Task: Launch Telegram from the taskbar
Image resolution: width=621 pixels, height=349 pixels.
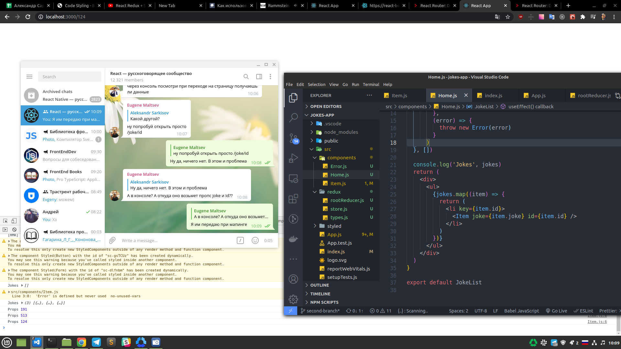Action: coord(96,342)
